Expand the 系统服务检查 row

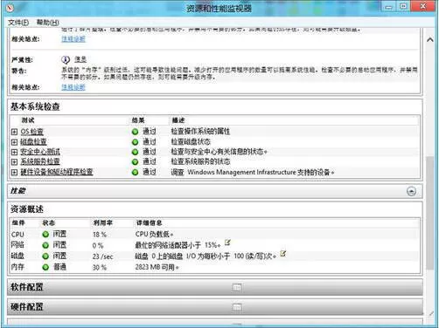coord(14,161)
